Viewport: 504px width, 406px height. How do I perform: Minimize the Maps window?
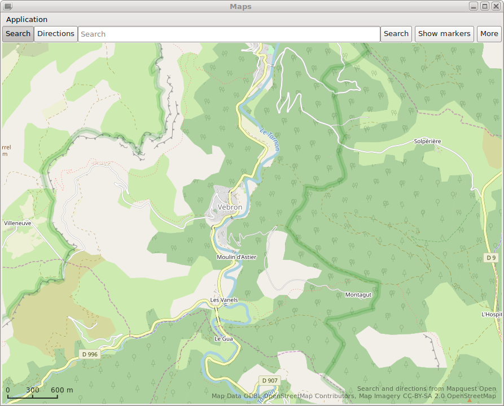(x=474, y=6)
